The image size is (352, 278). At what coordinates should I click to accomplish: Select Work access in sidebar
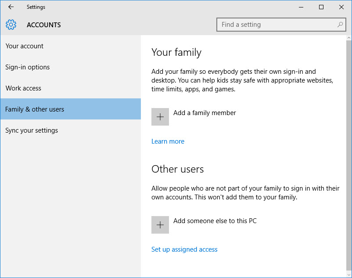tap(71, 88)
